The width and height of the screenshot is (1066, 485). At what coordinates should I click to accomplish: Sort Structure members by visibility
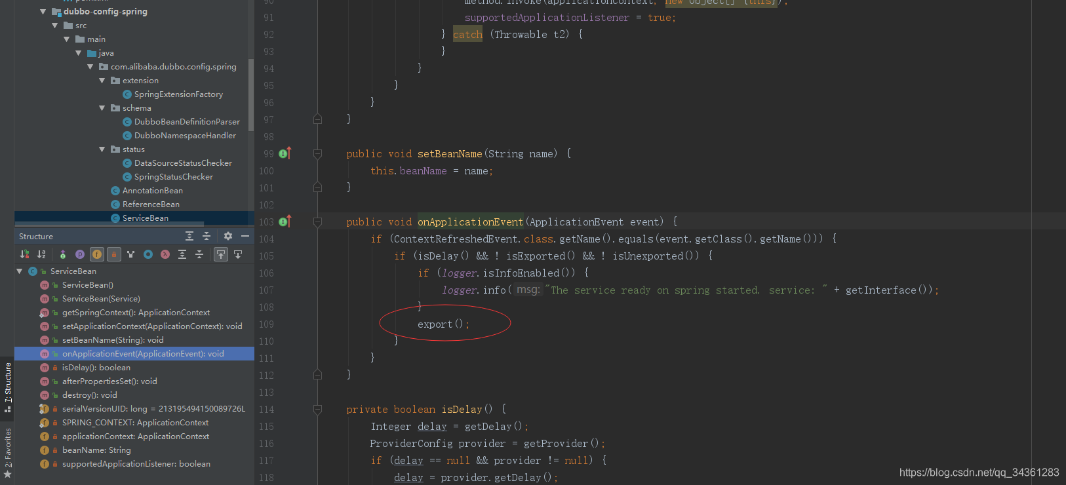24,254
